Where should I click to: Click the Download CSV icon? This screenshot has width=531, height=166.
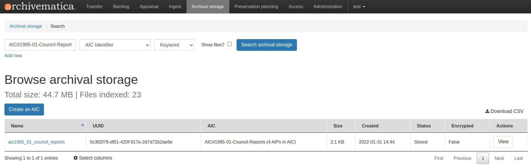(487, 111)
